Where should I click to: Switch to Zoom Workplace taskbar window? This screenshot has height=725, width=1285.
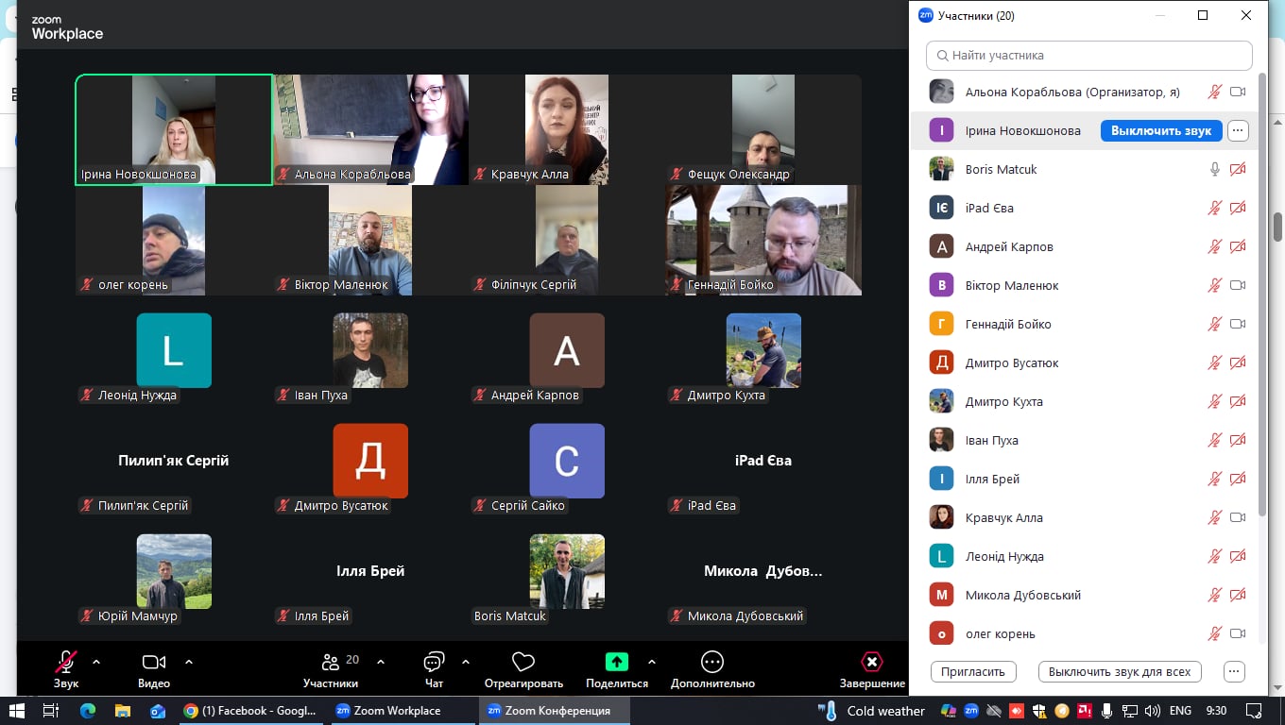pos(388,711)
